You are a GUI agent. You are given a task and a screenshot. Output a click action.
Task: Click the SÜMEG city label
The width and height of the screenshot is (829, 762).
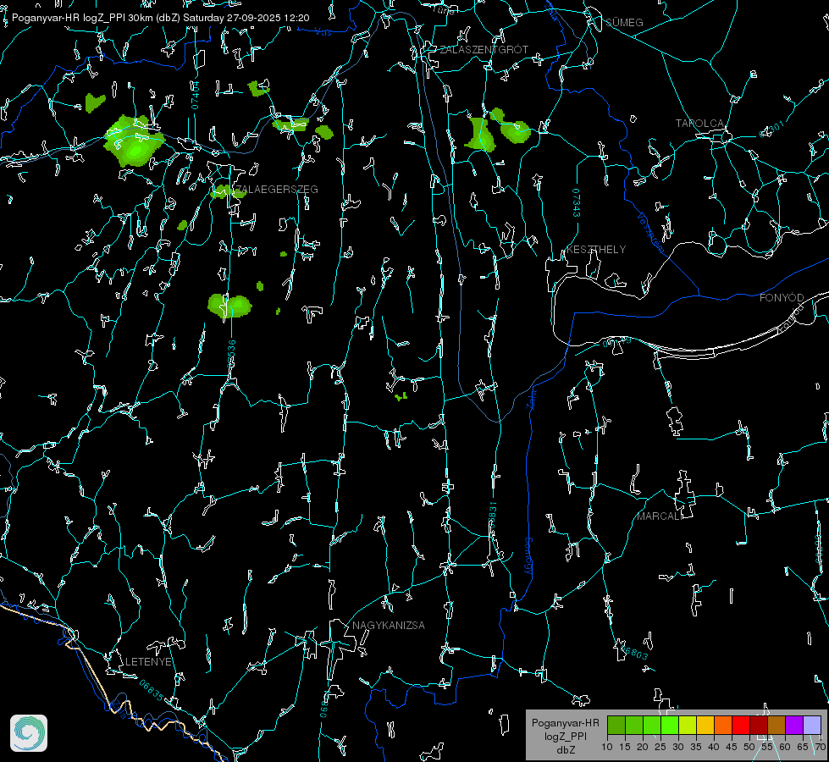click(x=624, y=23)
